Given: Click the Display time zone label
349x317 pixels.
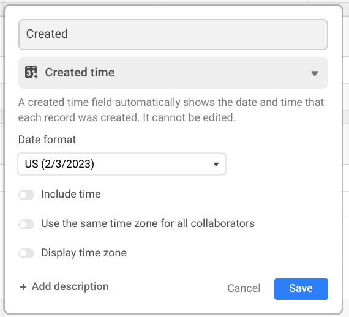Looking at the screenshot, I should pyautogui.click(x=84, y=253).
